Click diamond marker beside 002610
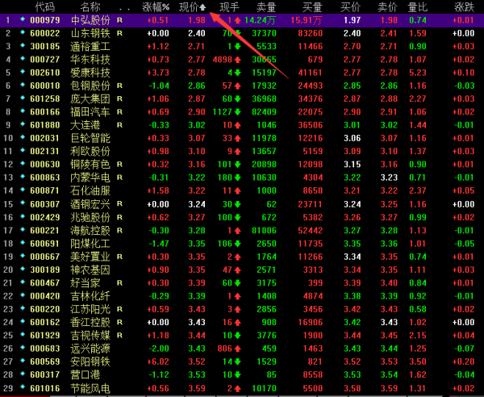Image resolution: width=484 pixels, height=397 pixels. click(23, 72)
